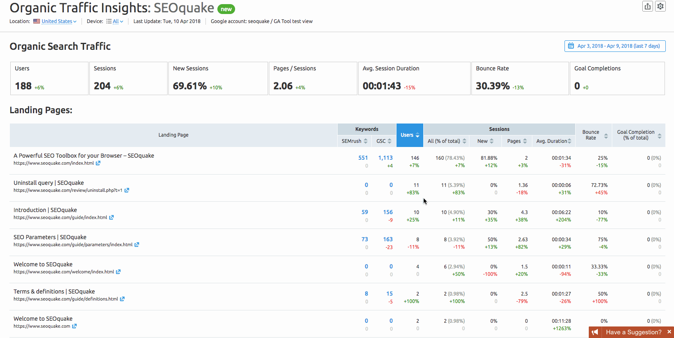Open GSC keywords 15 for Terms & definitions
The width and height of the screenshot is (674, 338).
point(389,294)
